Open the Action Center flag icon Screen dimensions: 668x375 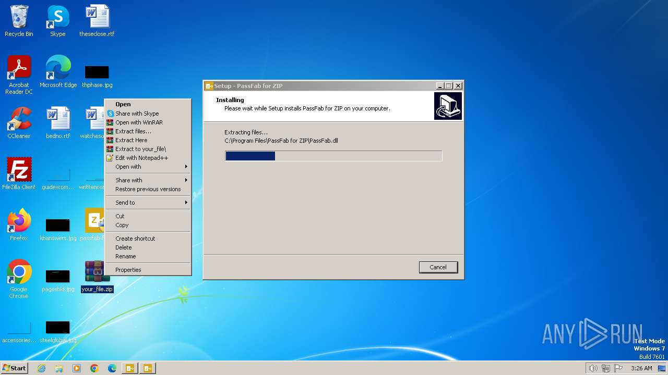(618, 368)
